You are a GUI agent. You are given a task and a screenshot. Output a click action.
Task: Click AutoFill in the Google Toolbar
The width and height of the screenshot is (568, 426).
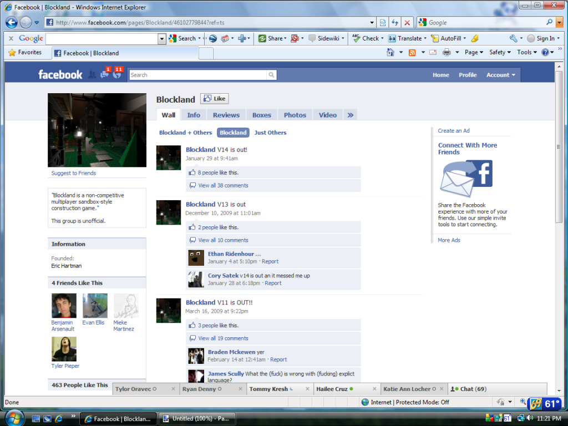(x=448, y=38)
